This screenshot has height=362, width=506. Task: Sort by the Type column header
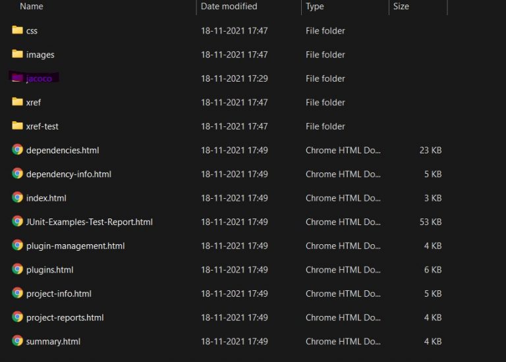pyautogui.click(x=315, y=7)
